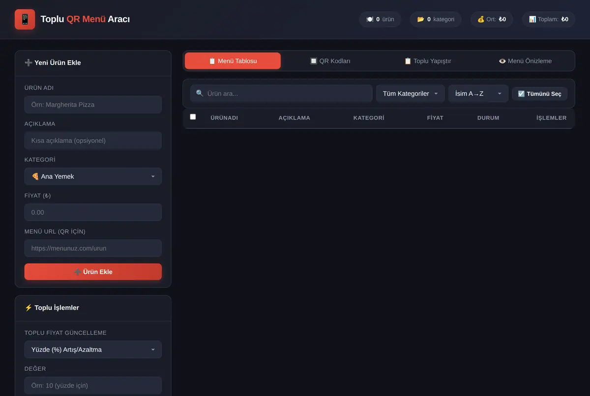Click the DURUM column header
Image resolution: width=590 pixels, height=396 pixels.
[488, 118]
